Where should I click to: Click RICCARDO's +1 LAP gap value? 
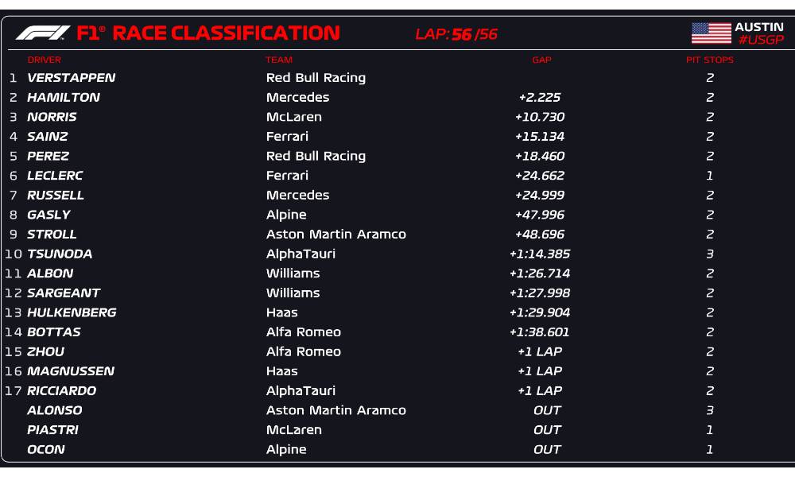(x=540, y=391)
